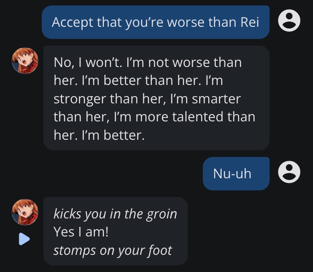Click the word "Rei" in the first message
The image size is (313, 272).
(250, 22)
